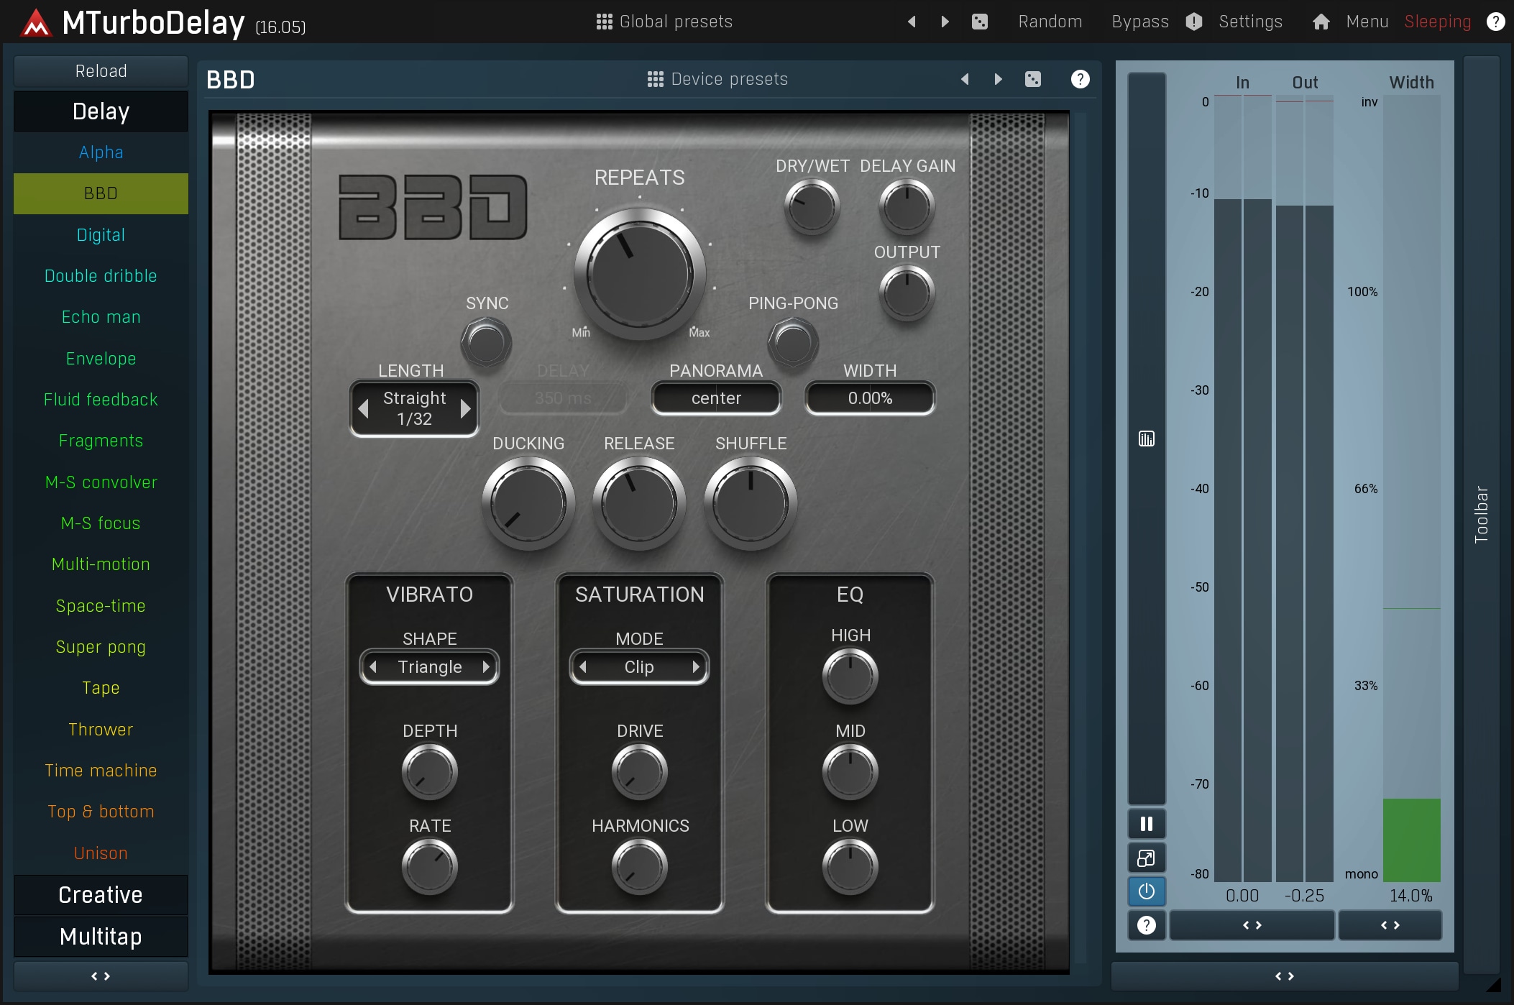
Task: Open BBD device help question mark
Action: (1080, 79)
